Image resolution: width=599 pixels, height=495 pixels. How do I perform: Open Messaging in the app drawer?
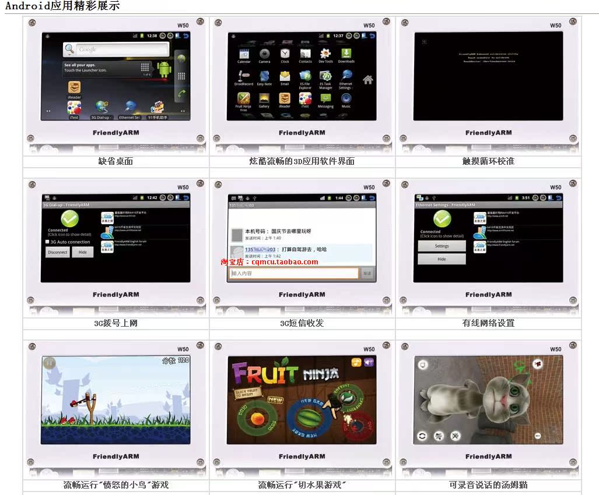325,100
